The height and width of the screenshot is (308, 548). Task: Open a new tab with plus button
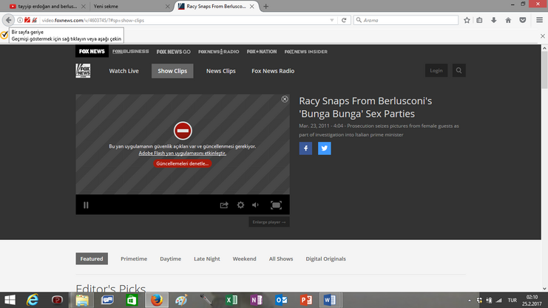266,7
